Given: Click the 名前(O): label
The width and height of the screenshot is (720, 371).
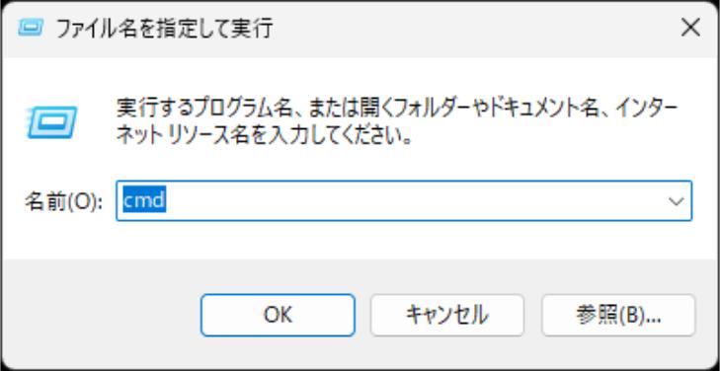Looking at the screenshot, I should click(x=63, y=201).
